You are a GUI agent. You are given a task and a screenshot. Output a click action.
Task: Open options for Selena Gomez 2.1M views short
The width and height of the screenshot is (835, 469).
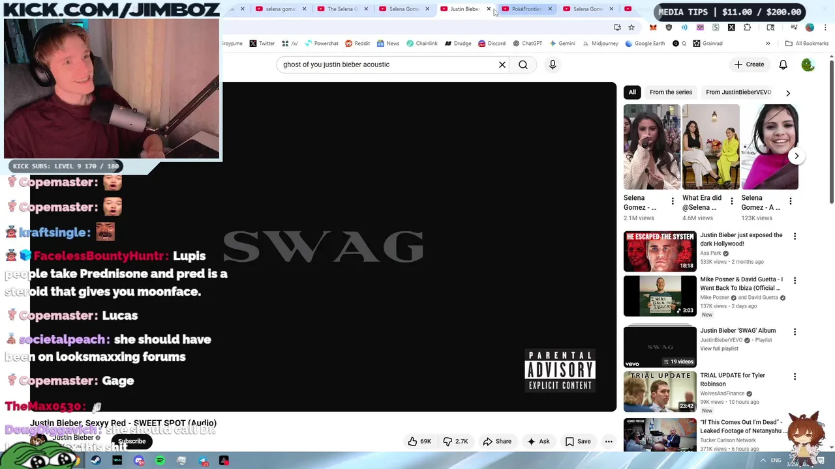673,201
